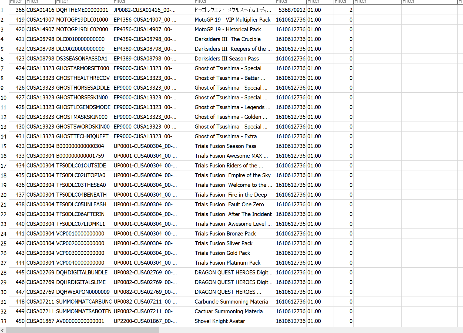The image size is (463, 333).
Task: Select the row header numbered 33
Action: pyautogui.click(x=4, y=321)
